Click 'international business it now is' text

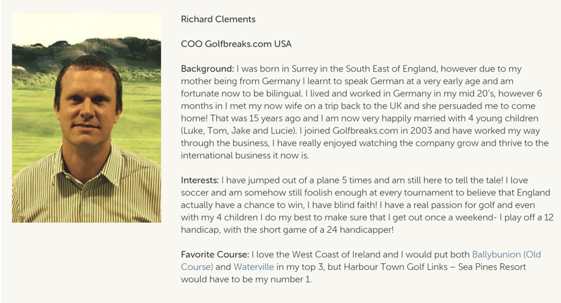coord(254,155)
